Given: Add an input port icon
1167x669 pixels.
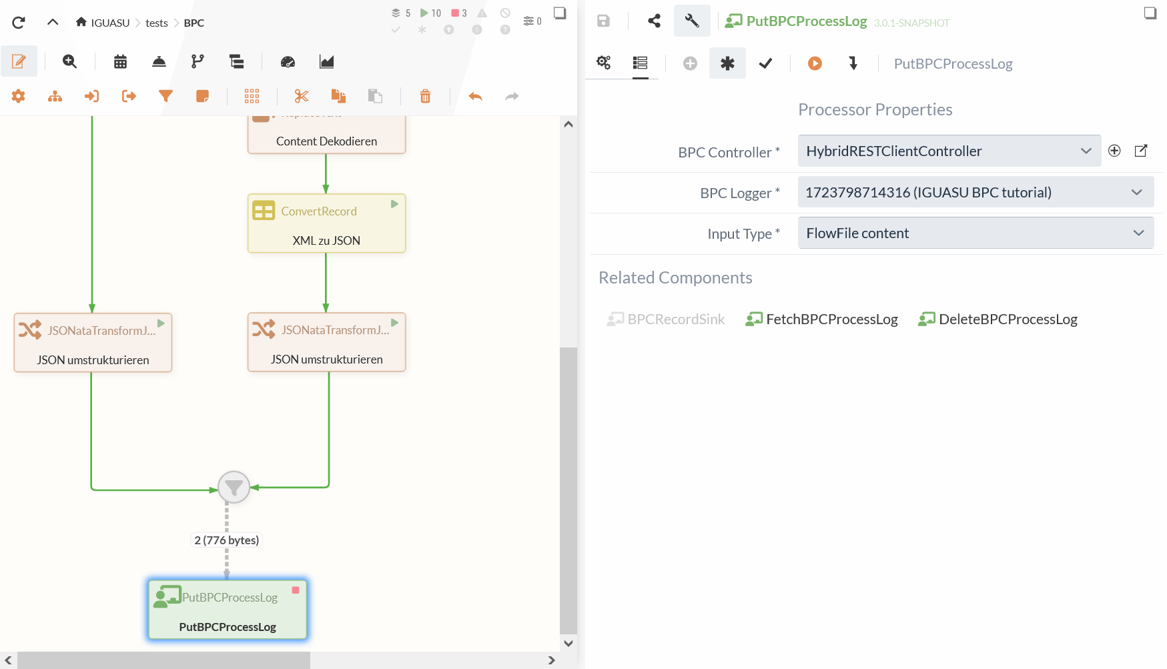Looking at the screenshot, I should point(92,96).
